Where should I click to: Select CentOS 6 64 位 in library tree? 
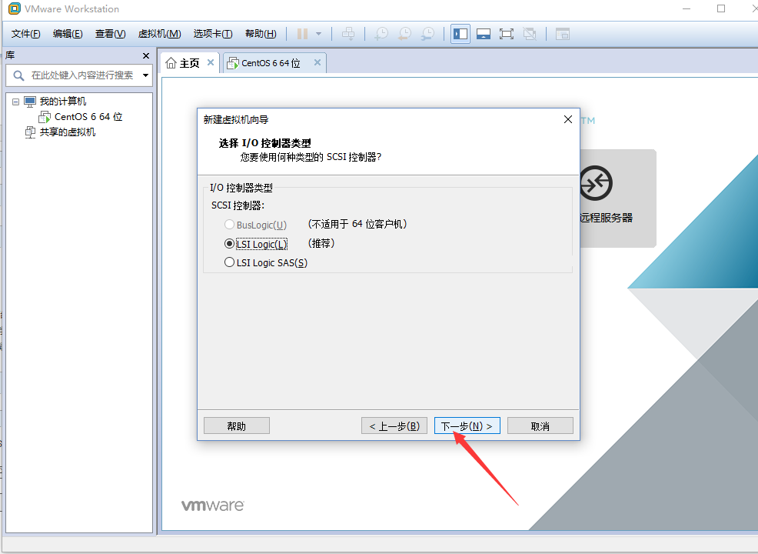[x=88, y=117]
